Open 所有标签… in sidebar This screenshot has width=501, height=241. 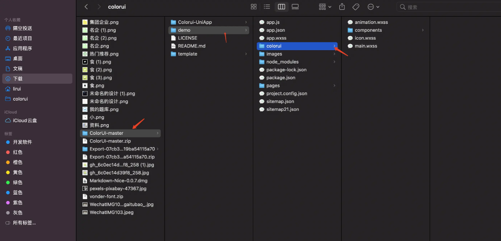38,223
